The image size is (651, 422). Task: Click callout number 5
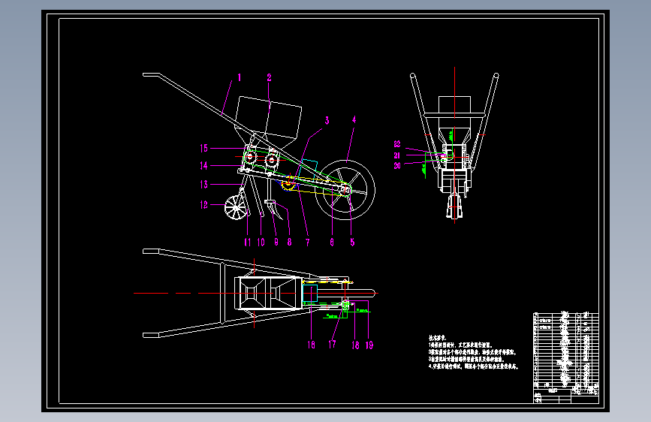(x=352, y=242)
